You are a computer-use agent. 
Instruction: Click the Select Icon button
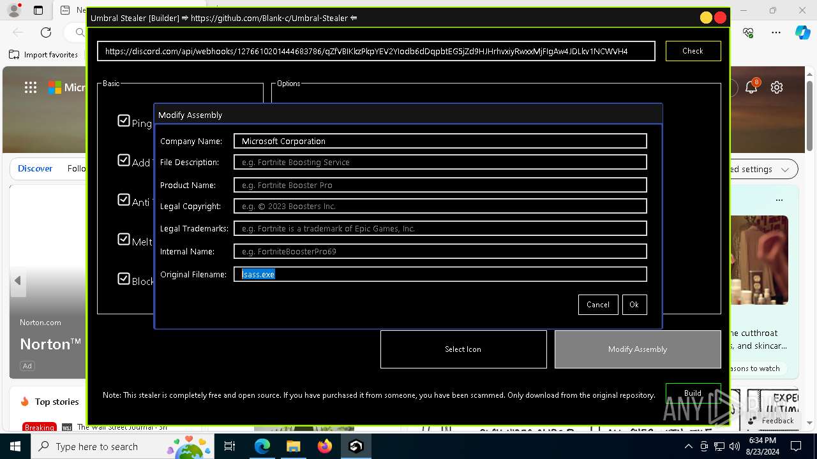coord(463,349)
